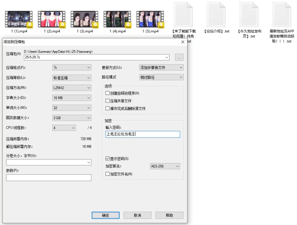Select the 1 (1).mp4 video file icon

point(19,19)
